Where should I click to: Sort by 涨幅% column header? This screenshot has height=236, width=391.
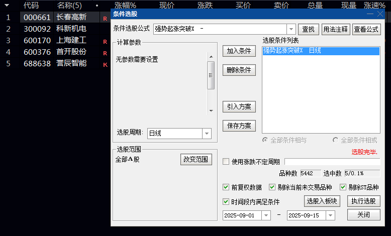[x=125, y=5]
